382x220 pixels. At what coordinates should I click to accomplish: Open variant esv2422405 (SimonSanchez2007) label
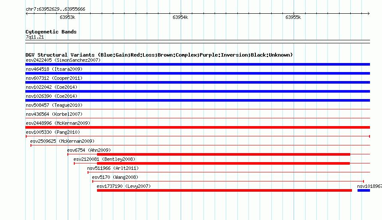(x=63, y=60)
